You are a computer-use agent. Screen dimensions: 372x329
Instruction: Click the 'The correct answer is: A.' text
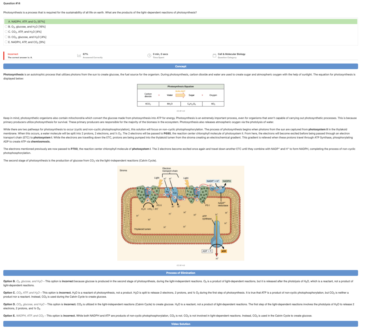pos(20,58)
